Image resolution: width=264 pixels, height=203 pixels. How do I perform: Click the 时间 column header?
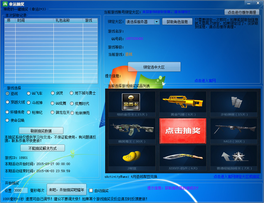click(34, 20)
